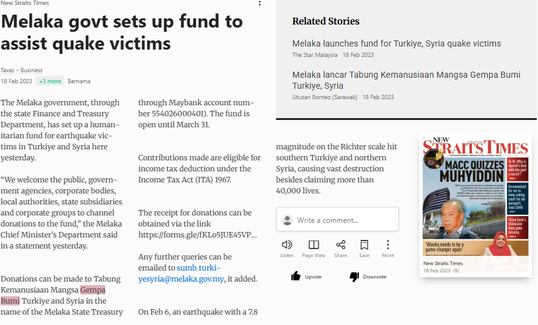Select the Business topic tag
Screen dimensions: 538x325
click(32, 70)
